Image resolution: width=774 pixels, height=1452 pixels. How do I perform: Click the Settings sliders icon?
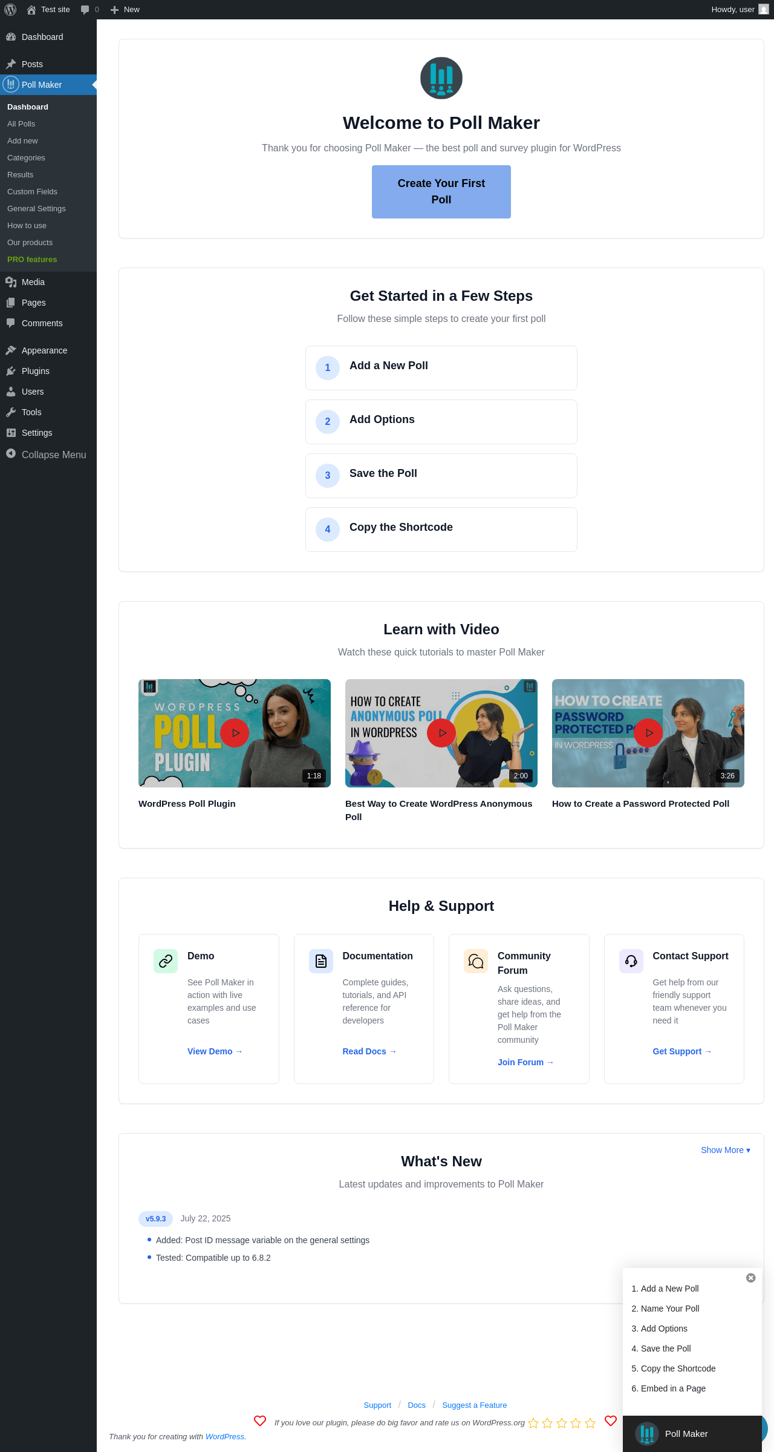11,433
